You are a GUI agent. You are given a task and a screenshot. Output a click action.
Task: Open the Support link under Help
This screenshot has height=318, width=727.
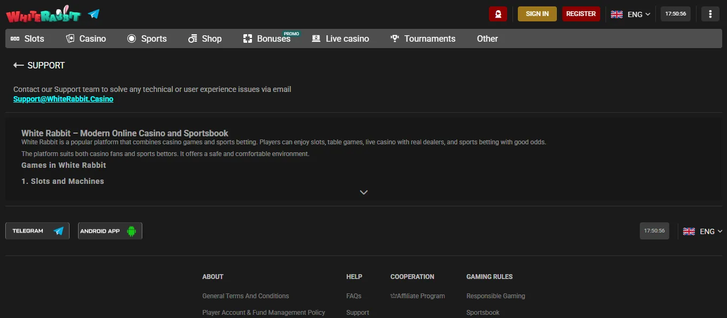coord(357,313)
